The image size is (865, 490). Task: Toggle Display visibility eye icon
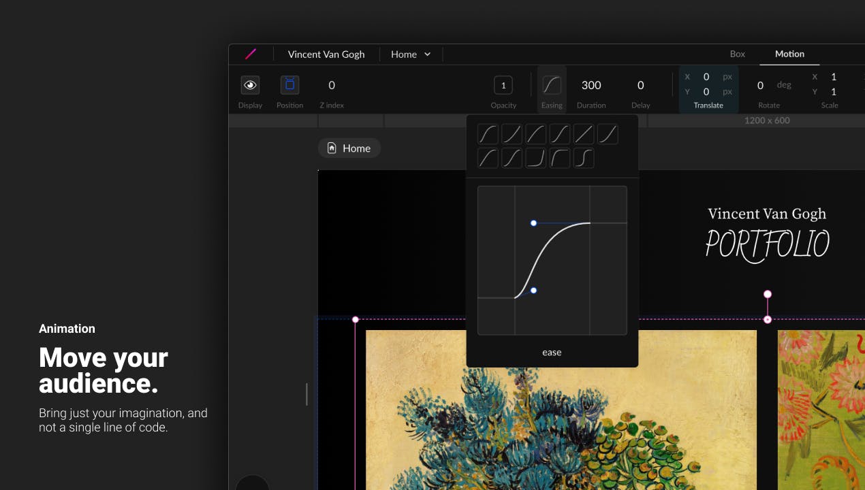(x=250, y=85)
